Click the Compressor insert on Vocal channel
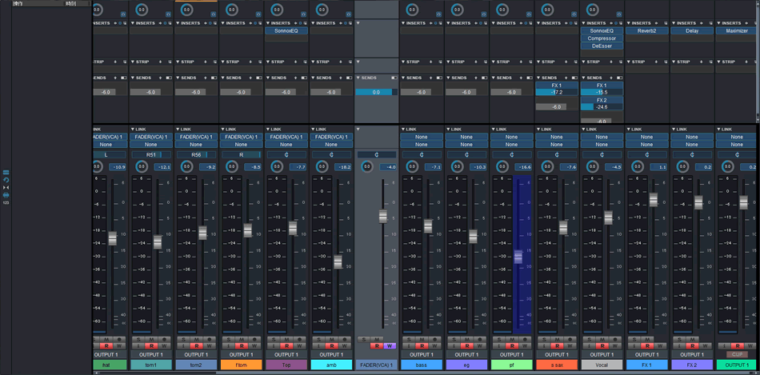This screenshot has height=375, width=760. (x=602, y=38)
